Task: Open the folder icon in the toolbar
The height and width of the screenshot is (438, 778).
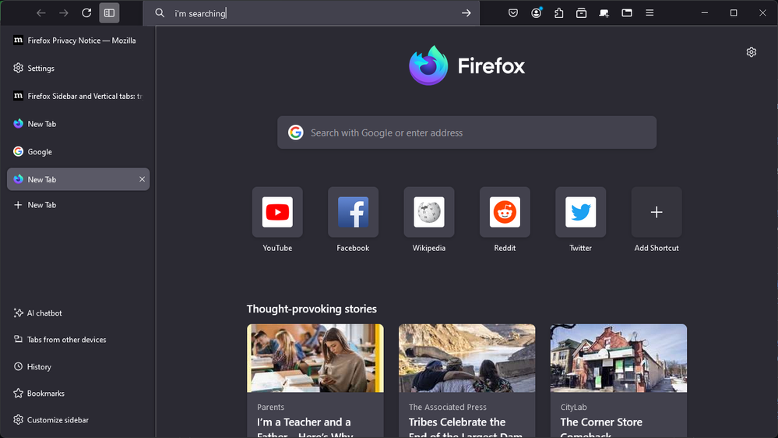Action: [x=627, y=13]
